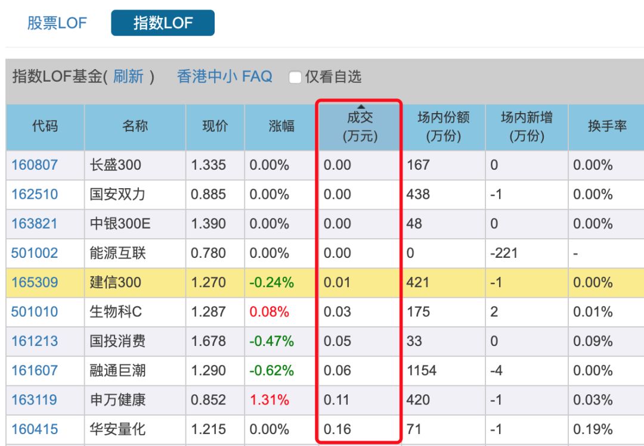Click the 0.08% change for 生物科C

click(270, 312)
